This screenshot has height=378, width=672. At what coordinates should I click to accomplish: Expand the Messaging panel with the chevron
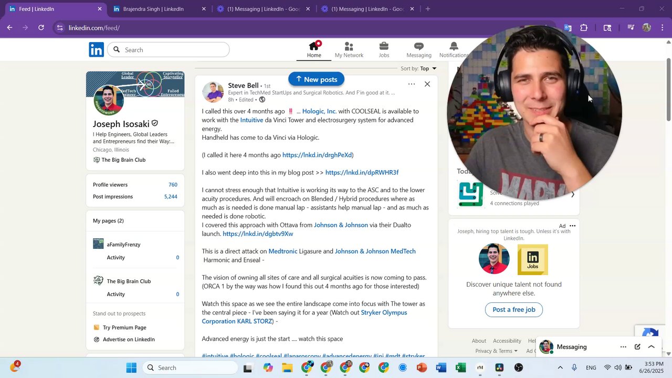[x=652, y=347]
